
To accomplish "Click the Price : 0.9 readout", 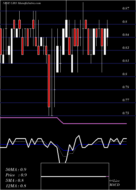I will (16, 175).
